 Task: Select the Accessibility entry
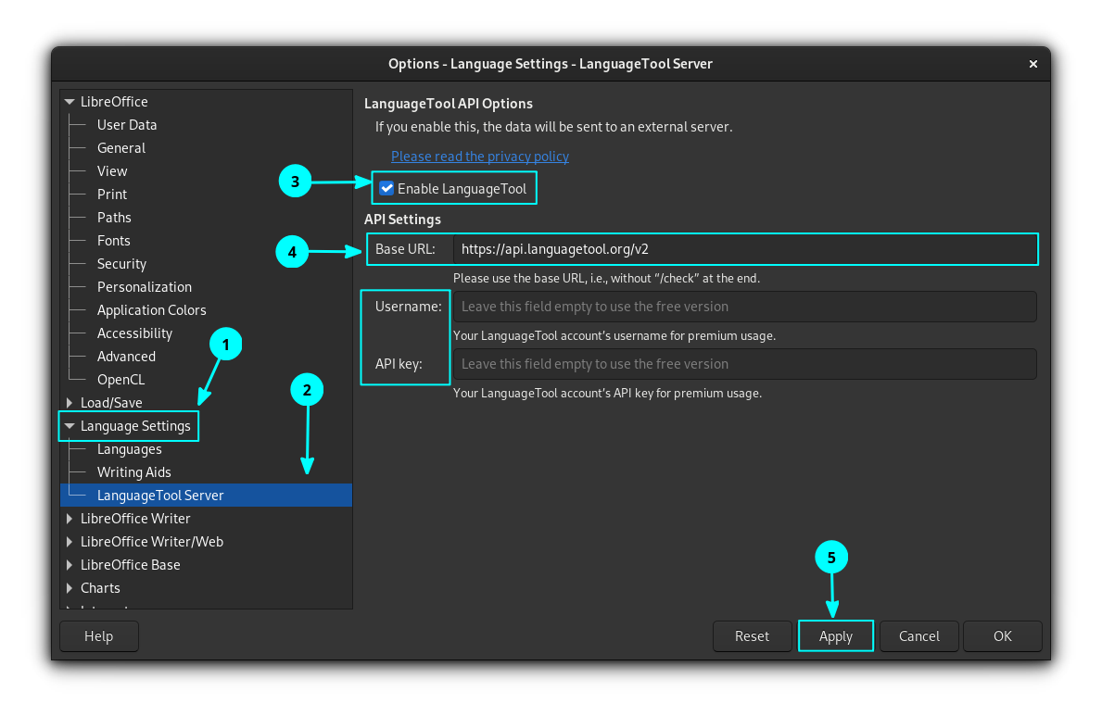point(135,333)
